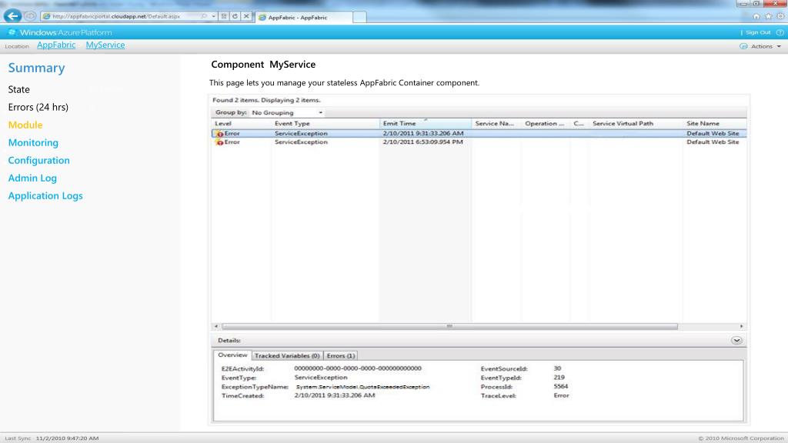
Task: Open the address bar history dropdown arrow
Action: (x=214, y=16)
